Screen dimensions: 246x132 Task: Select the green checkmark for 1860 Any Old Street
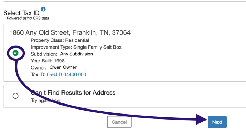pos(15,53)
